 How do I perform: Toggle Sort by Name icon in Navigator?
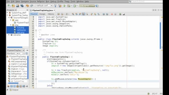[27, 86]
